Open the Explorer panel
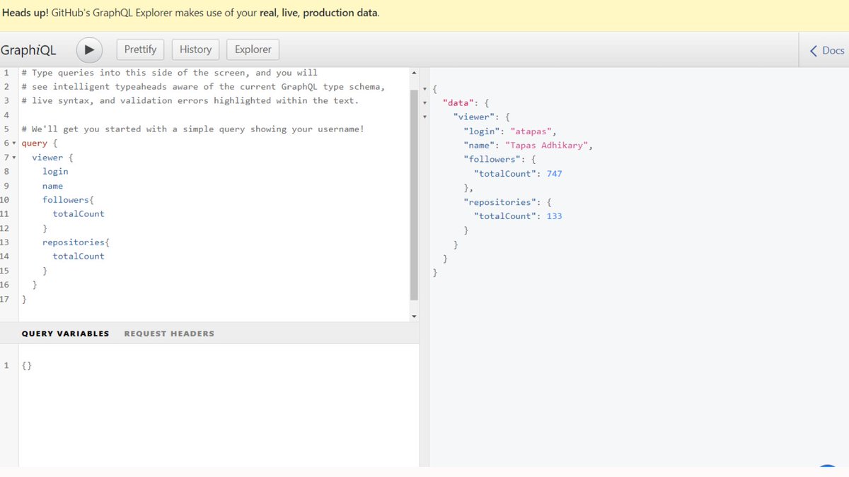Image resolution: width=849 pixels, height=477 pixels. tap(253, 49)
